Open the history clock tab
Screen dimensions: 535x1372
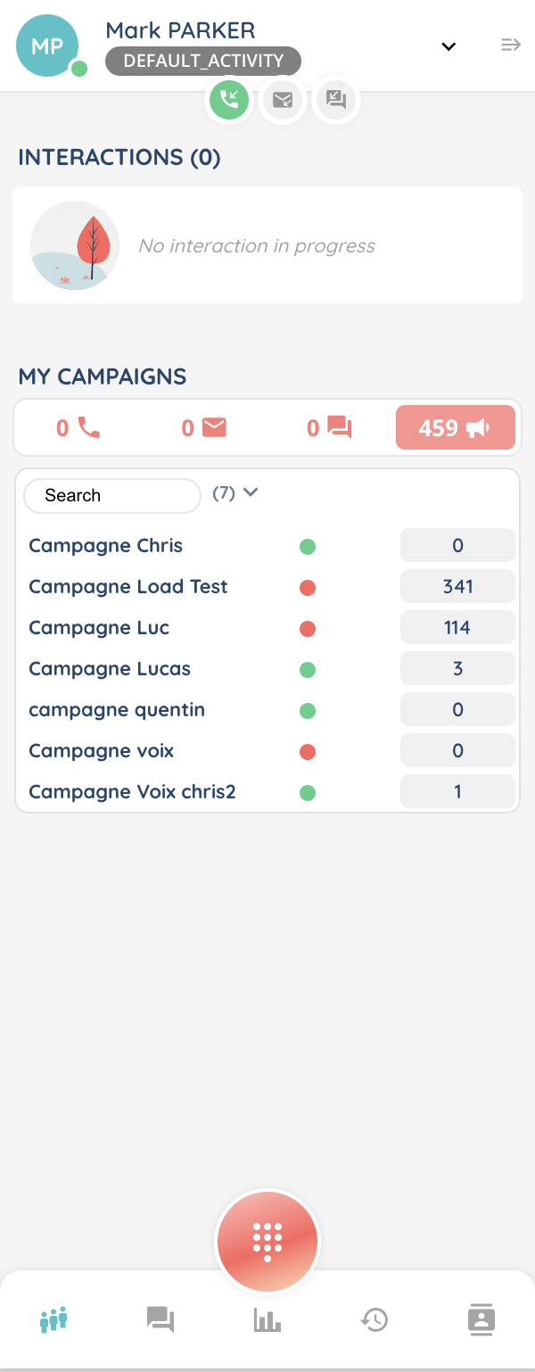click(374, 1319)
